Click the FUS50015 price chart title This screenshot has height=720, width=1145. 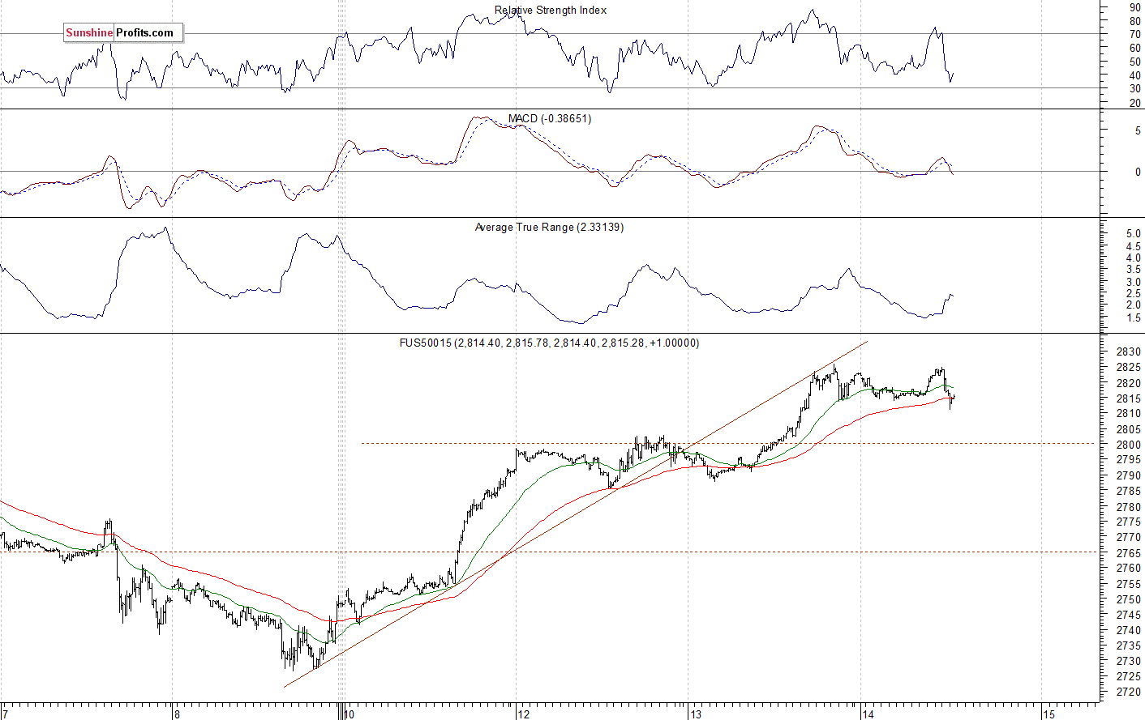click(x=549, y=343)
